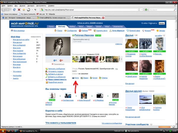Close the Мой мир@Mail.Ru tab
This screenshot has width=178, height=133.
tap(103, 18)
